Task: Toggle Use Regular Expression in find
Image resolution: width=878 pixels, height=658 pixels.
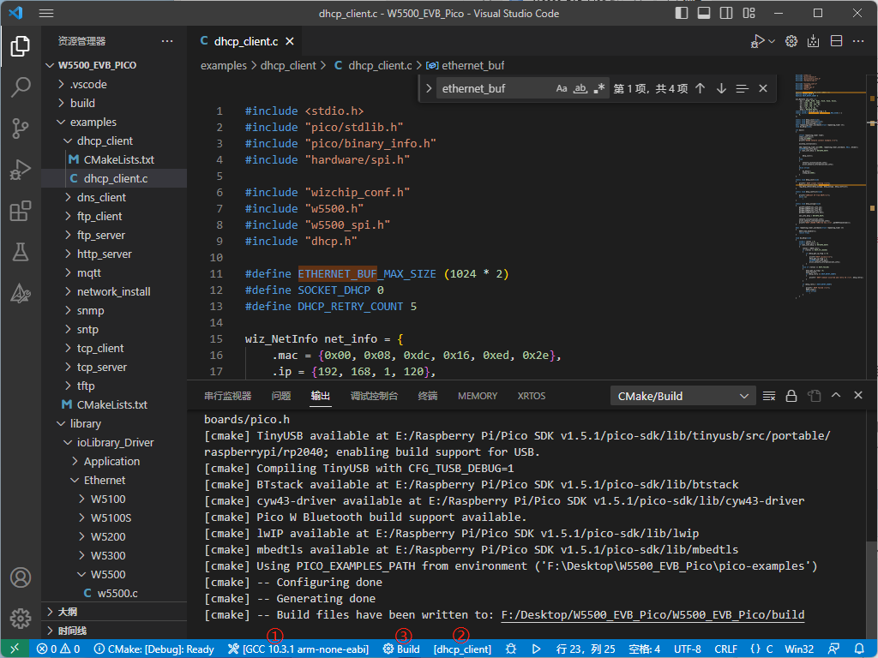Action: [599, 88]
